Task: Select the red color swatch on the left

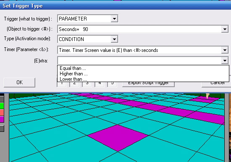Action: (2, 113)
